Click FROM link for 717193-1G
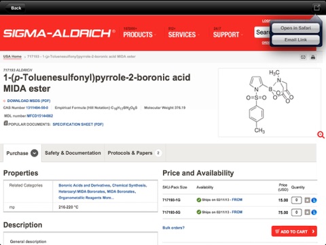Viewport: 326px width, 245px height. click(237, 199)
